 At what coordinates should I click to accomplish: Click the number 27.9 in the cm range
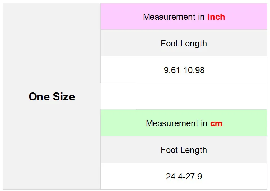(x=194, y=176)
